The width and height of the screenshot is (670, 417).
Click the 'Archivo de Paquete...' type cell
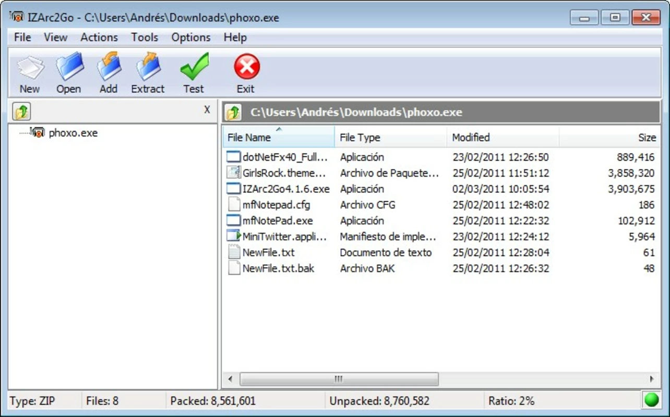click(x=389, y=173)
